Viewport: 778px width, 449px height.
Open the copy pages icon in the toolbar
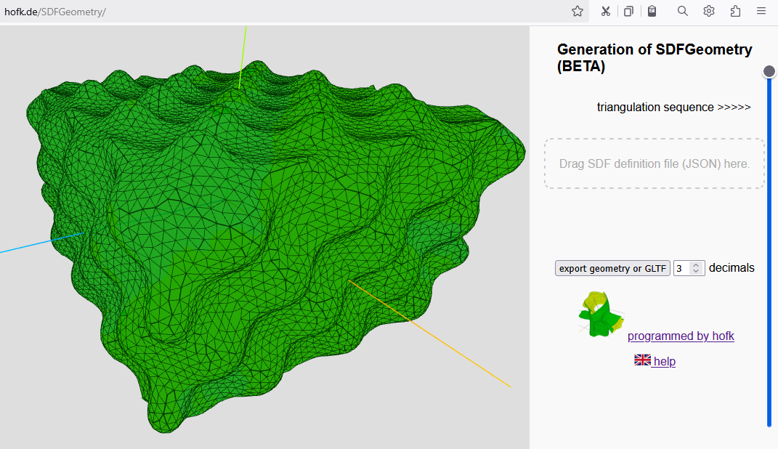pos(628,12)
